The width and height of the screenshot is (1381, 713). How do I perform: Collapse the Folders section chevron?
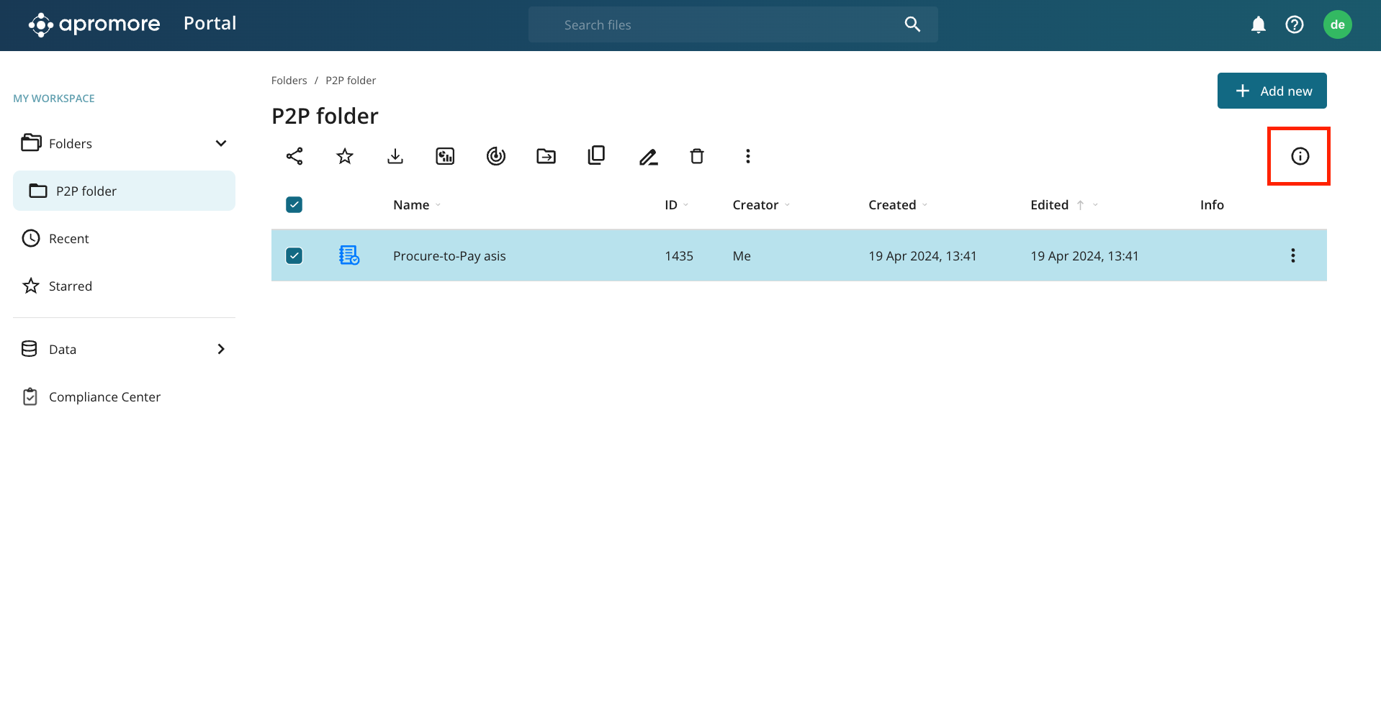click(x=221, y=143)
